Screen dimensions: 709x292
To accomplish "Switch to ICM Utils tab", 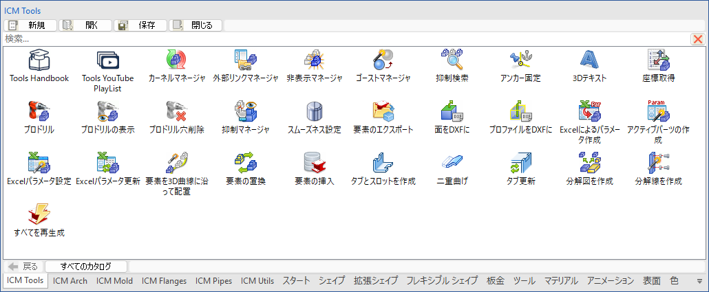I will (x=257, y=281).
